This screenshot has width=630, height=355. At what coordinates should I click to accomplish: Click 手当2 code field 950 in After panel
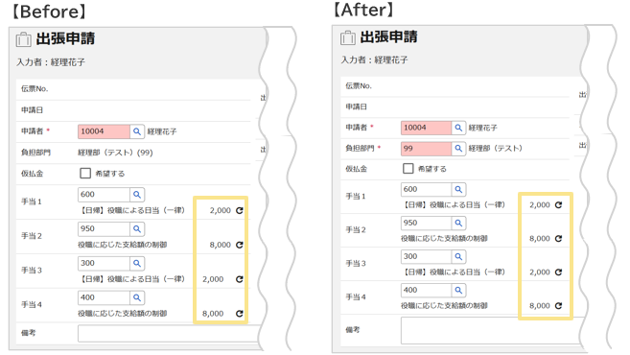coord(427,223)
